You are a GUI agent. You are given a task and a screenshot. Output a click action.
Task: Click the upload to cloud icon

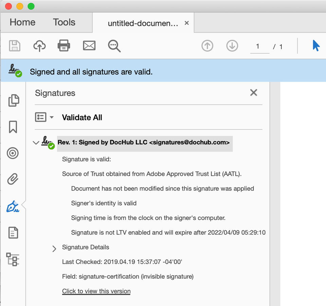tap(39, 46)
